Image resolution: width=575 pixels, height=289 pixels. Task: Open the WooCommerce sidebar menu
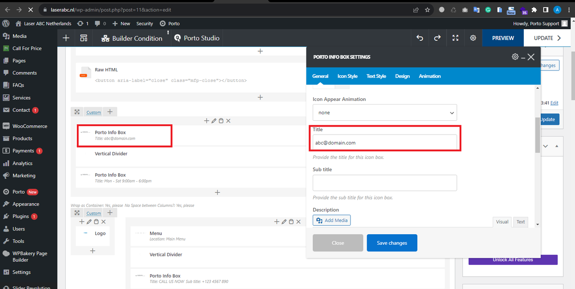point(28,126)
